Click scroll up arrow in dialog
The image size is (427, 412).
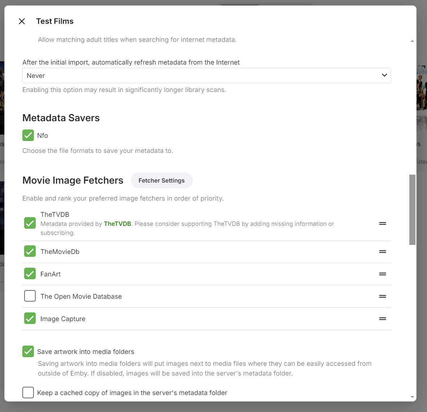pos(412,41)
